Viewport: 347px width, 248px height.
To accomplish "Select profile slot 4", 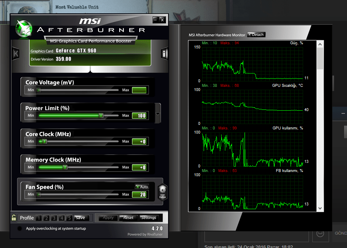I will click(62, 218).
